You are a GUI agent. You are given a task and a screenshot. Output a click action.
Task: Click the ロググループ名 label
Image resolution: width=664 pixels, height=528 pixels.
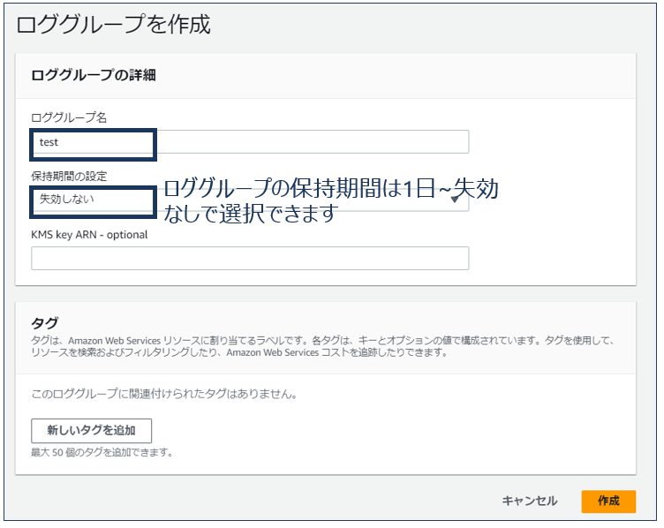[69, 117]
